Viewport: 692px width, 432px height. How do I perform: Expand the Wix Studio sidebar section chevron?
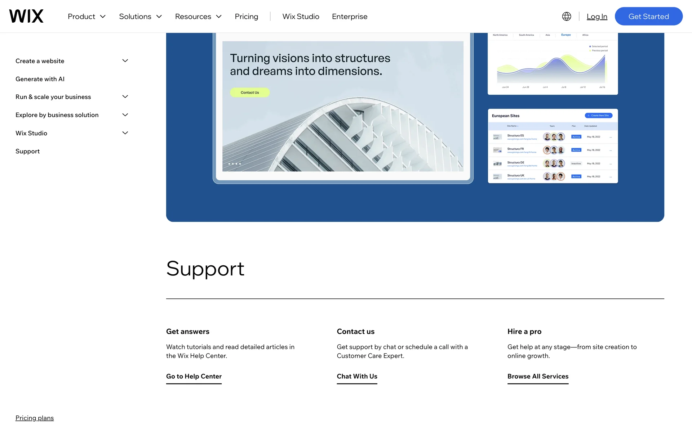(125, 133)
